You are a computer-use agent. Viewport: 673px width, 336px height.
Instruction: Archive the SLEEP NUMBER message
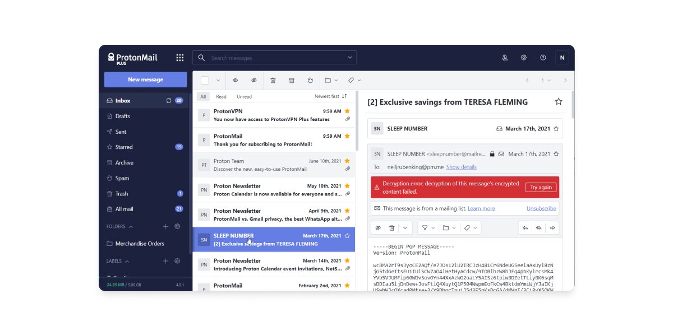291,80
